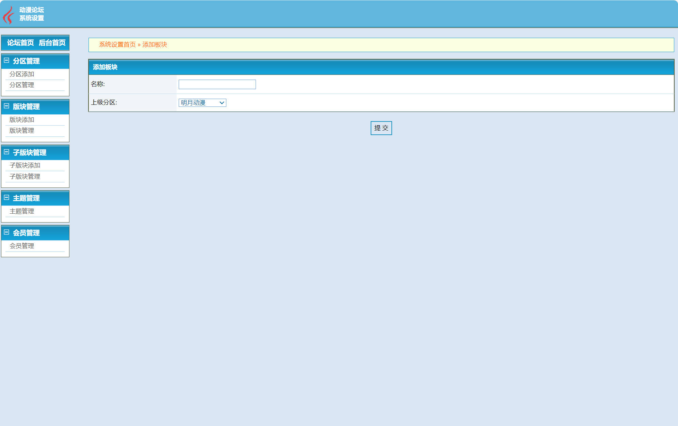Open 分区添加 in sidebar
Viewport: 678px width, 426px height.
[x=22, y=74]
